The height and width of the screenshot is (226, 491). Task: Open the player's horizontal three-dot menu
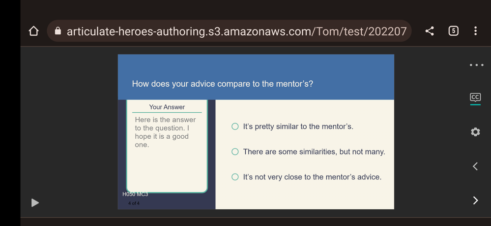click(x=476, y=65)
